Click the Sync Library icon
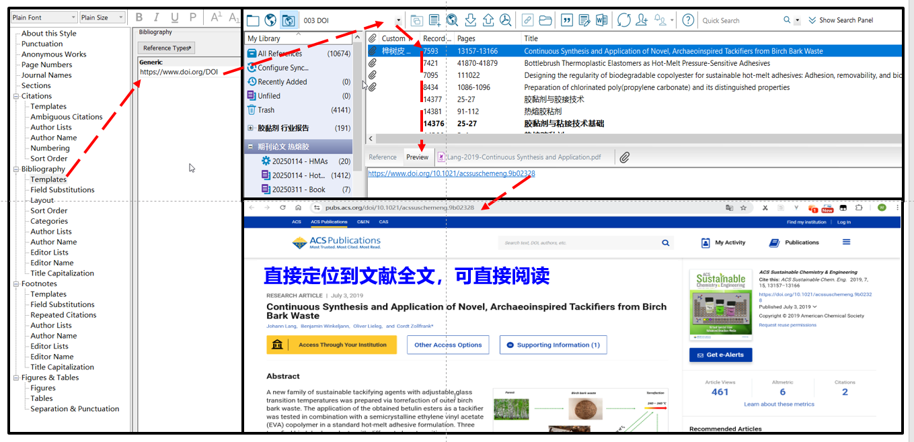This screenshot has width=914, height=442. point(623,20)
